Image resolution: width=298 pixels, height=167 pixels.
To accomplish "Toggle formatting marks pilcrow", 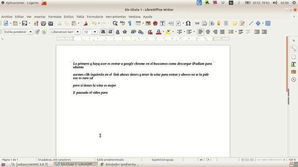I will tap(129, 23).
